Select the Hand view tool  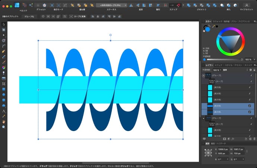tap(4, 122)
